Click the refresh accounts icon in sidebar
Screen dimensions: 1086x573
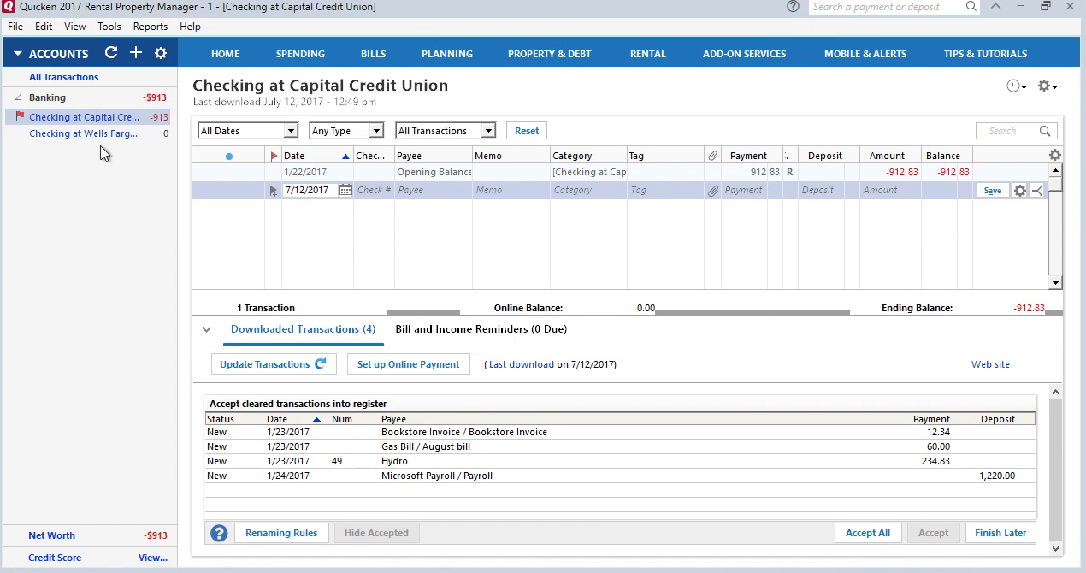tap(110, 53)
